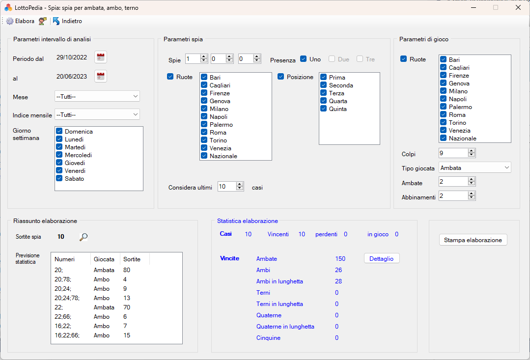Click the Vincenti statistic label
This screenshot has width=530, height=360.
click(x=278, y=234)
